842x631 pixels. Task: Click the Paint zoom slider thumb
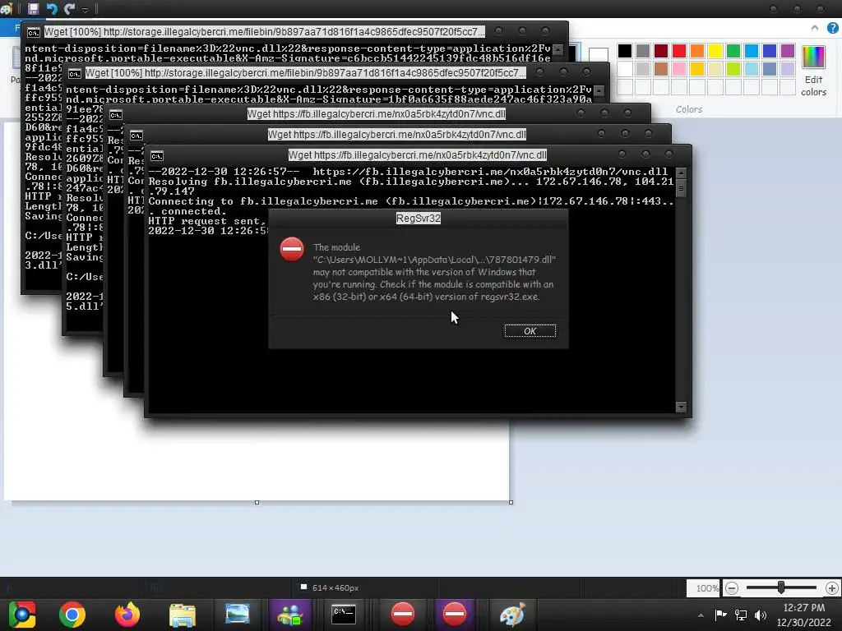tap(781, 588)
